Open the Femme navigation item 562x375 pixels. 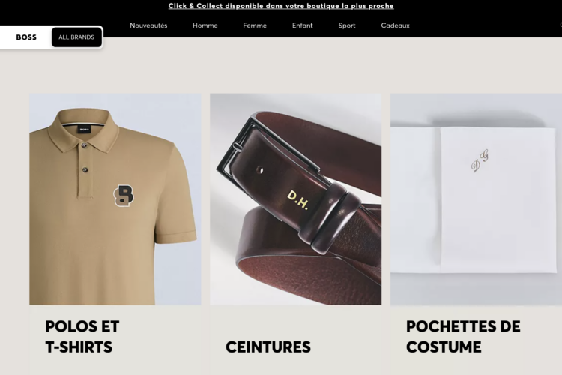coord(255,25)
